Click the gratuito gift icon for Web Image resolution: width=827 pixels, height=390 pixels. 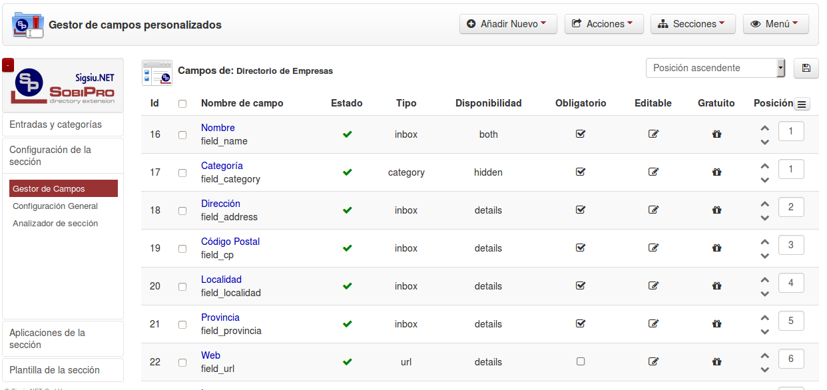716,361
